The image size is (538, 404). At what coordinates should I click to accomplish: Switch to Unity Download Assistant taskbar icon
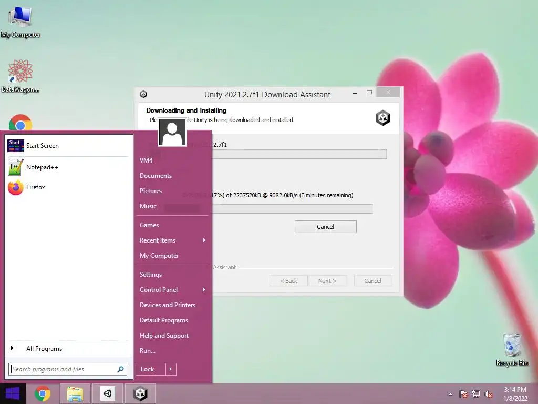[x=140, y=393]
